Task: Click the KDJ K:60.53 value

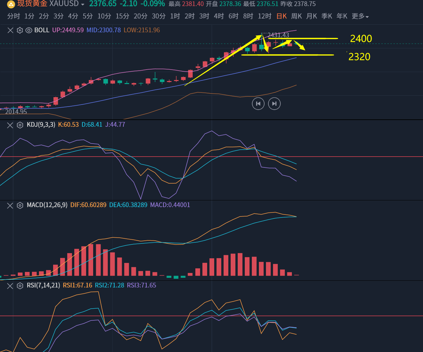Action: [x=69, y=125]
